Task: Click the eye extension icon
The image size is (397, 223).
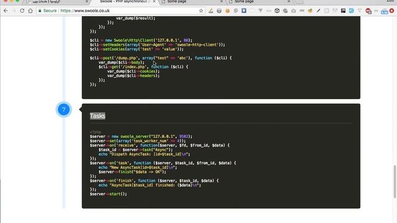Action: [x=302, y=11]
